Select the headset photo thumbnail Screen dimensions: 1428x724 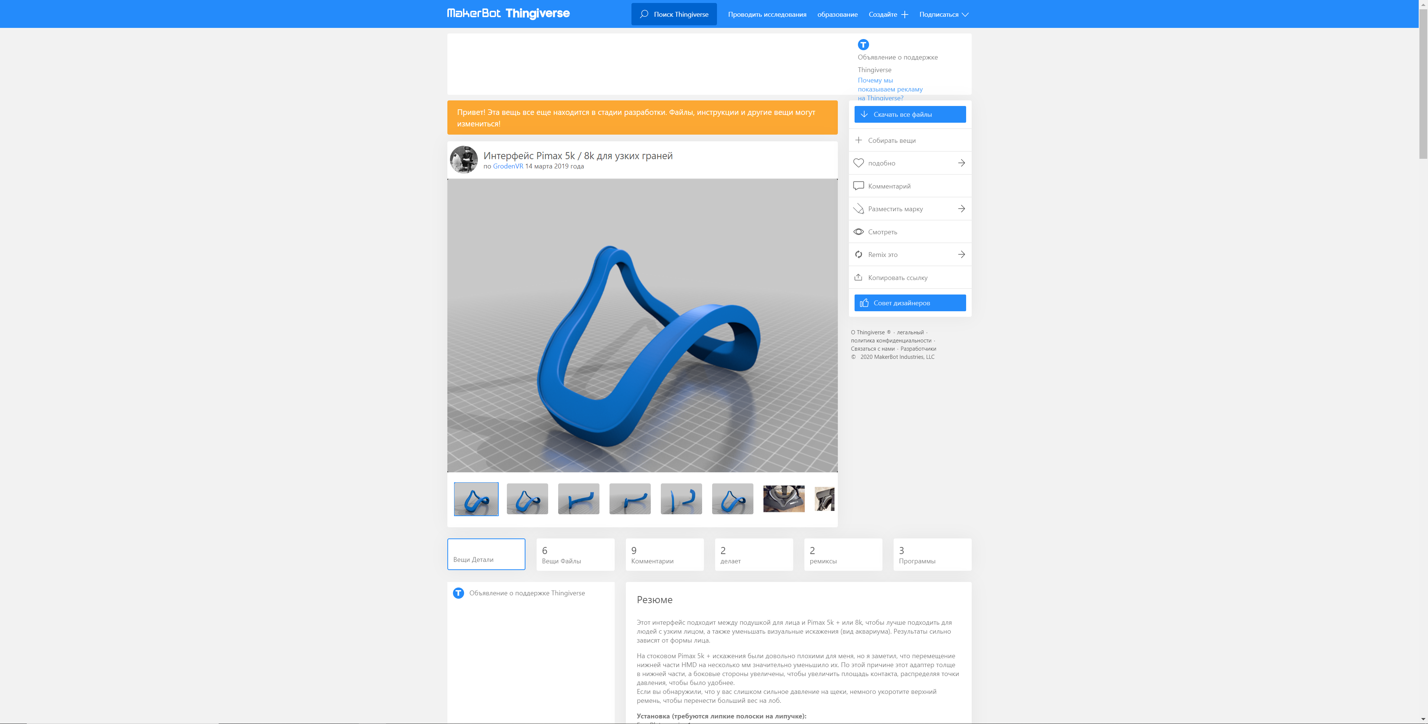(x=783, y=499)
